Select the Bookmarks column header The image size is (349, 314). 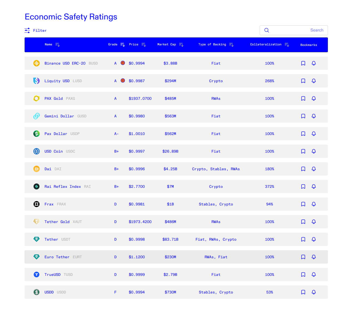coord(308,45)
